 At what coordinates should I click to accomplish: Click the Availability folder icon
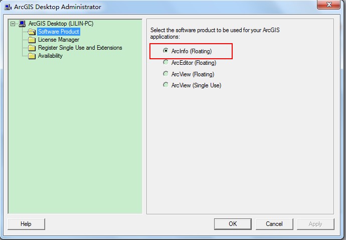click(32, 56)
